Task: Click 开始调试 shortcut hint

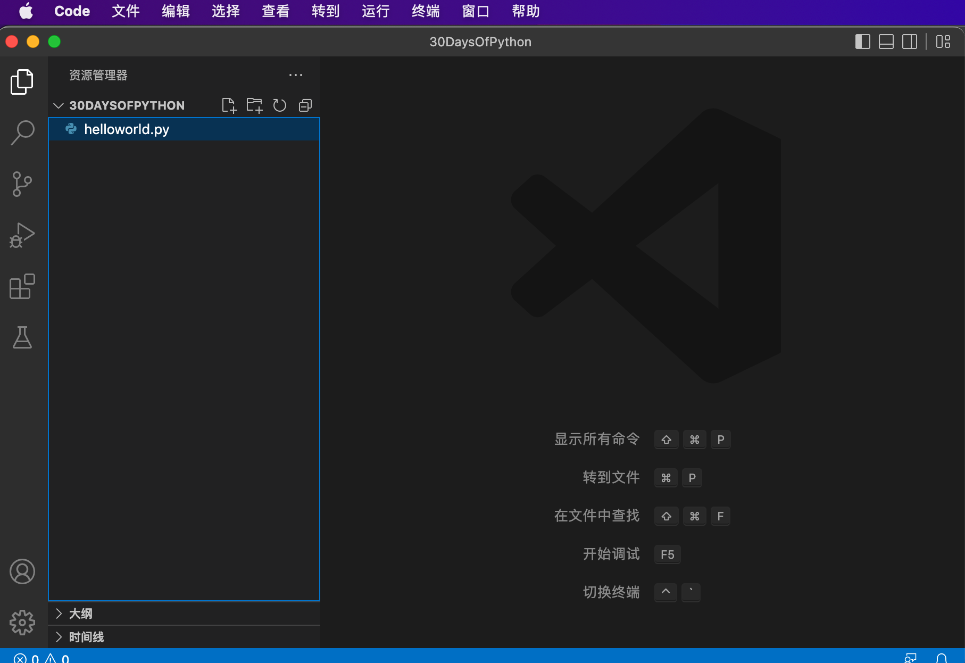Action: tap(611, 554)
